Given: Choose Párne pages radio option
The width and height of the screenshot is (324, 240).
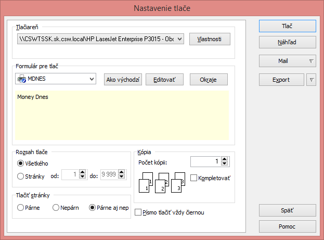Looking at the screenshot, I should (x=21, y=208).
